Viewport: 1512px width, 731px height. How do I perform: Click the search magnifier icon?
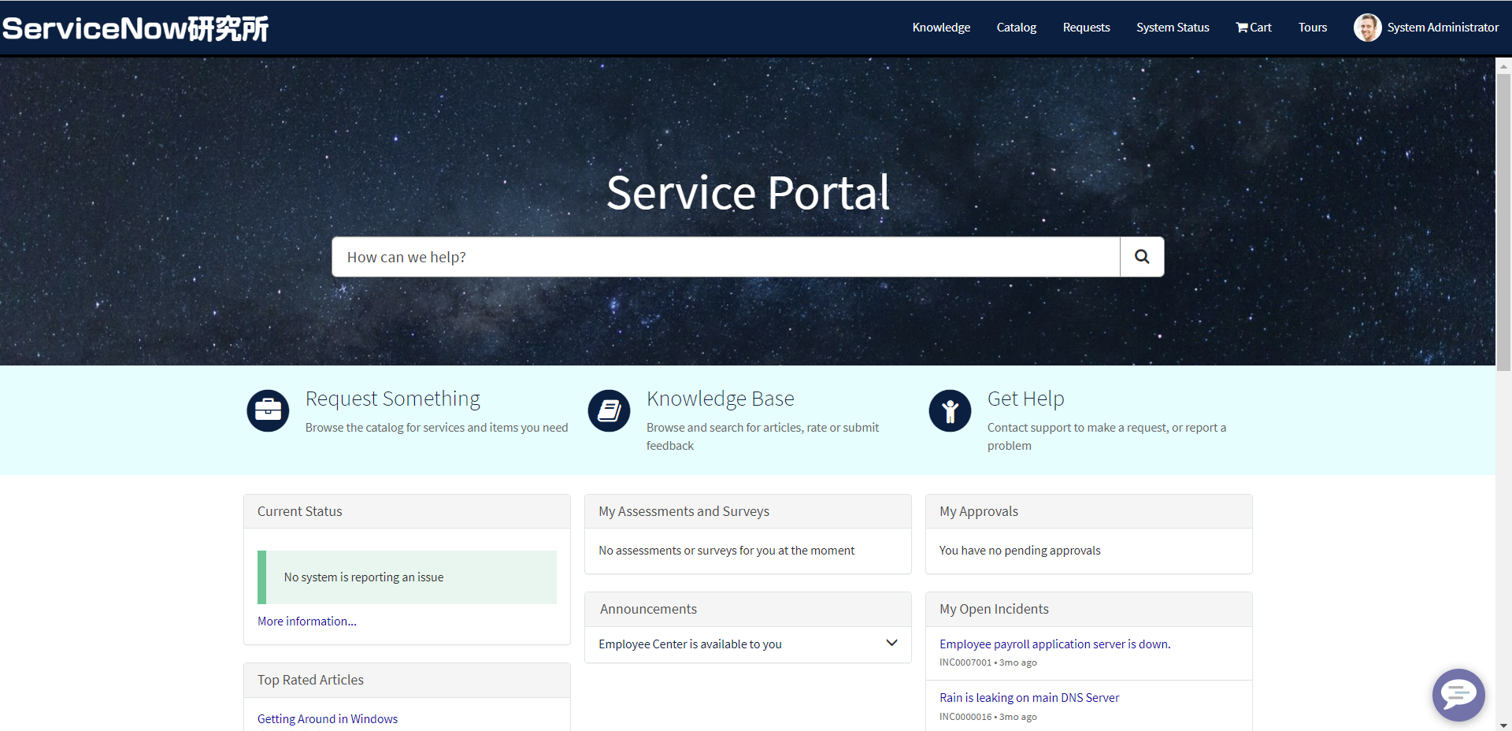click(x=1141, y=256)
